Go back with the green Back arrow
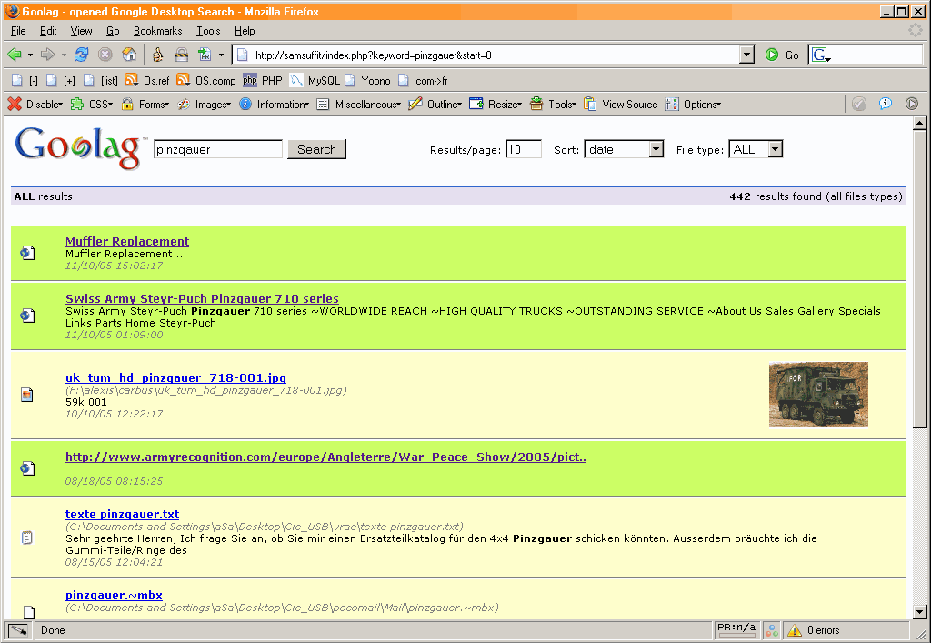The width and height of the screenshot is (931, 643). point(15,55)
